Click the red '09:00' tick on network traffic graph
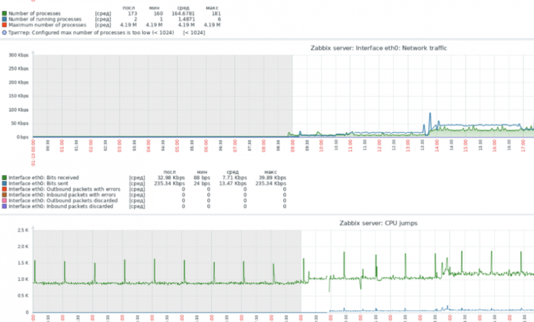The image size is (534, 322). coord(292,145)
